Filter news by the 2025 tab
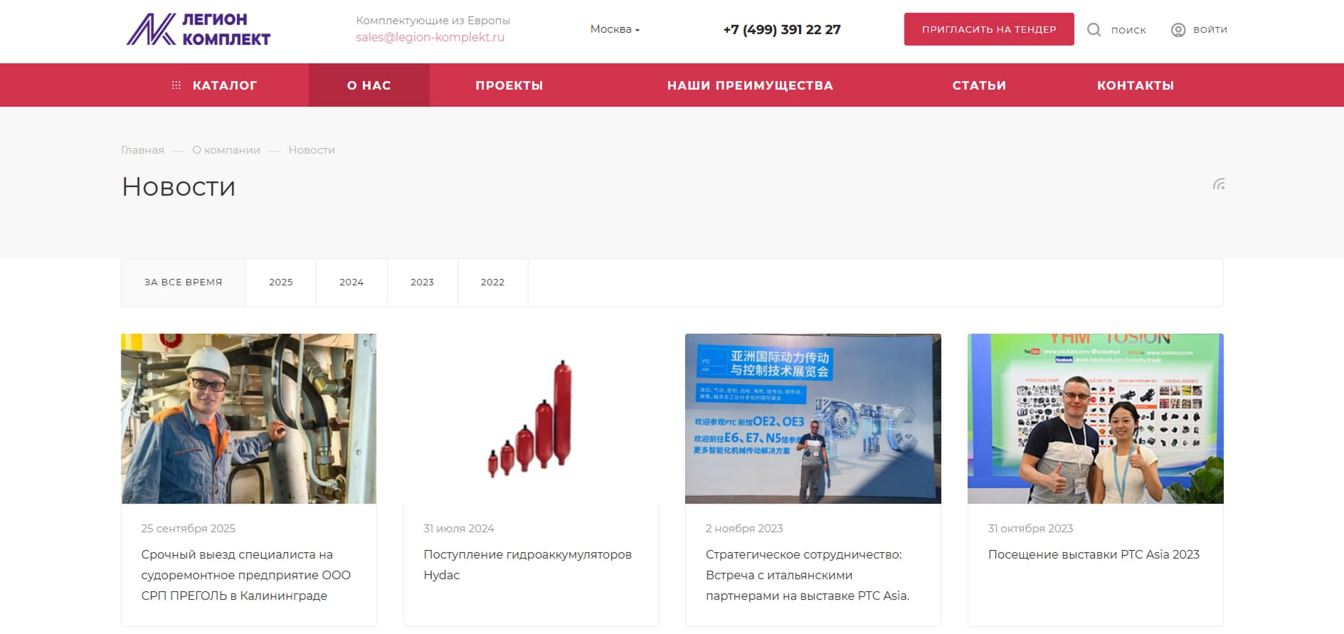 click(280, 282)
